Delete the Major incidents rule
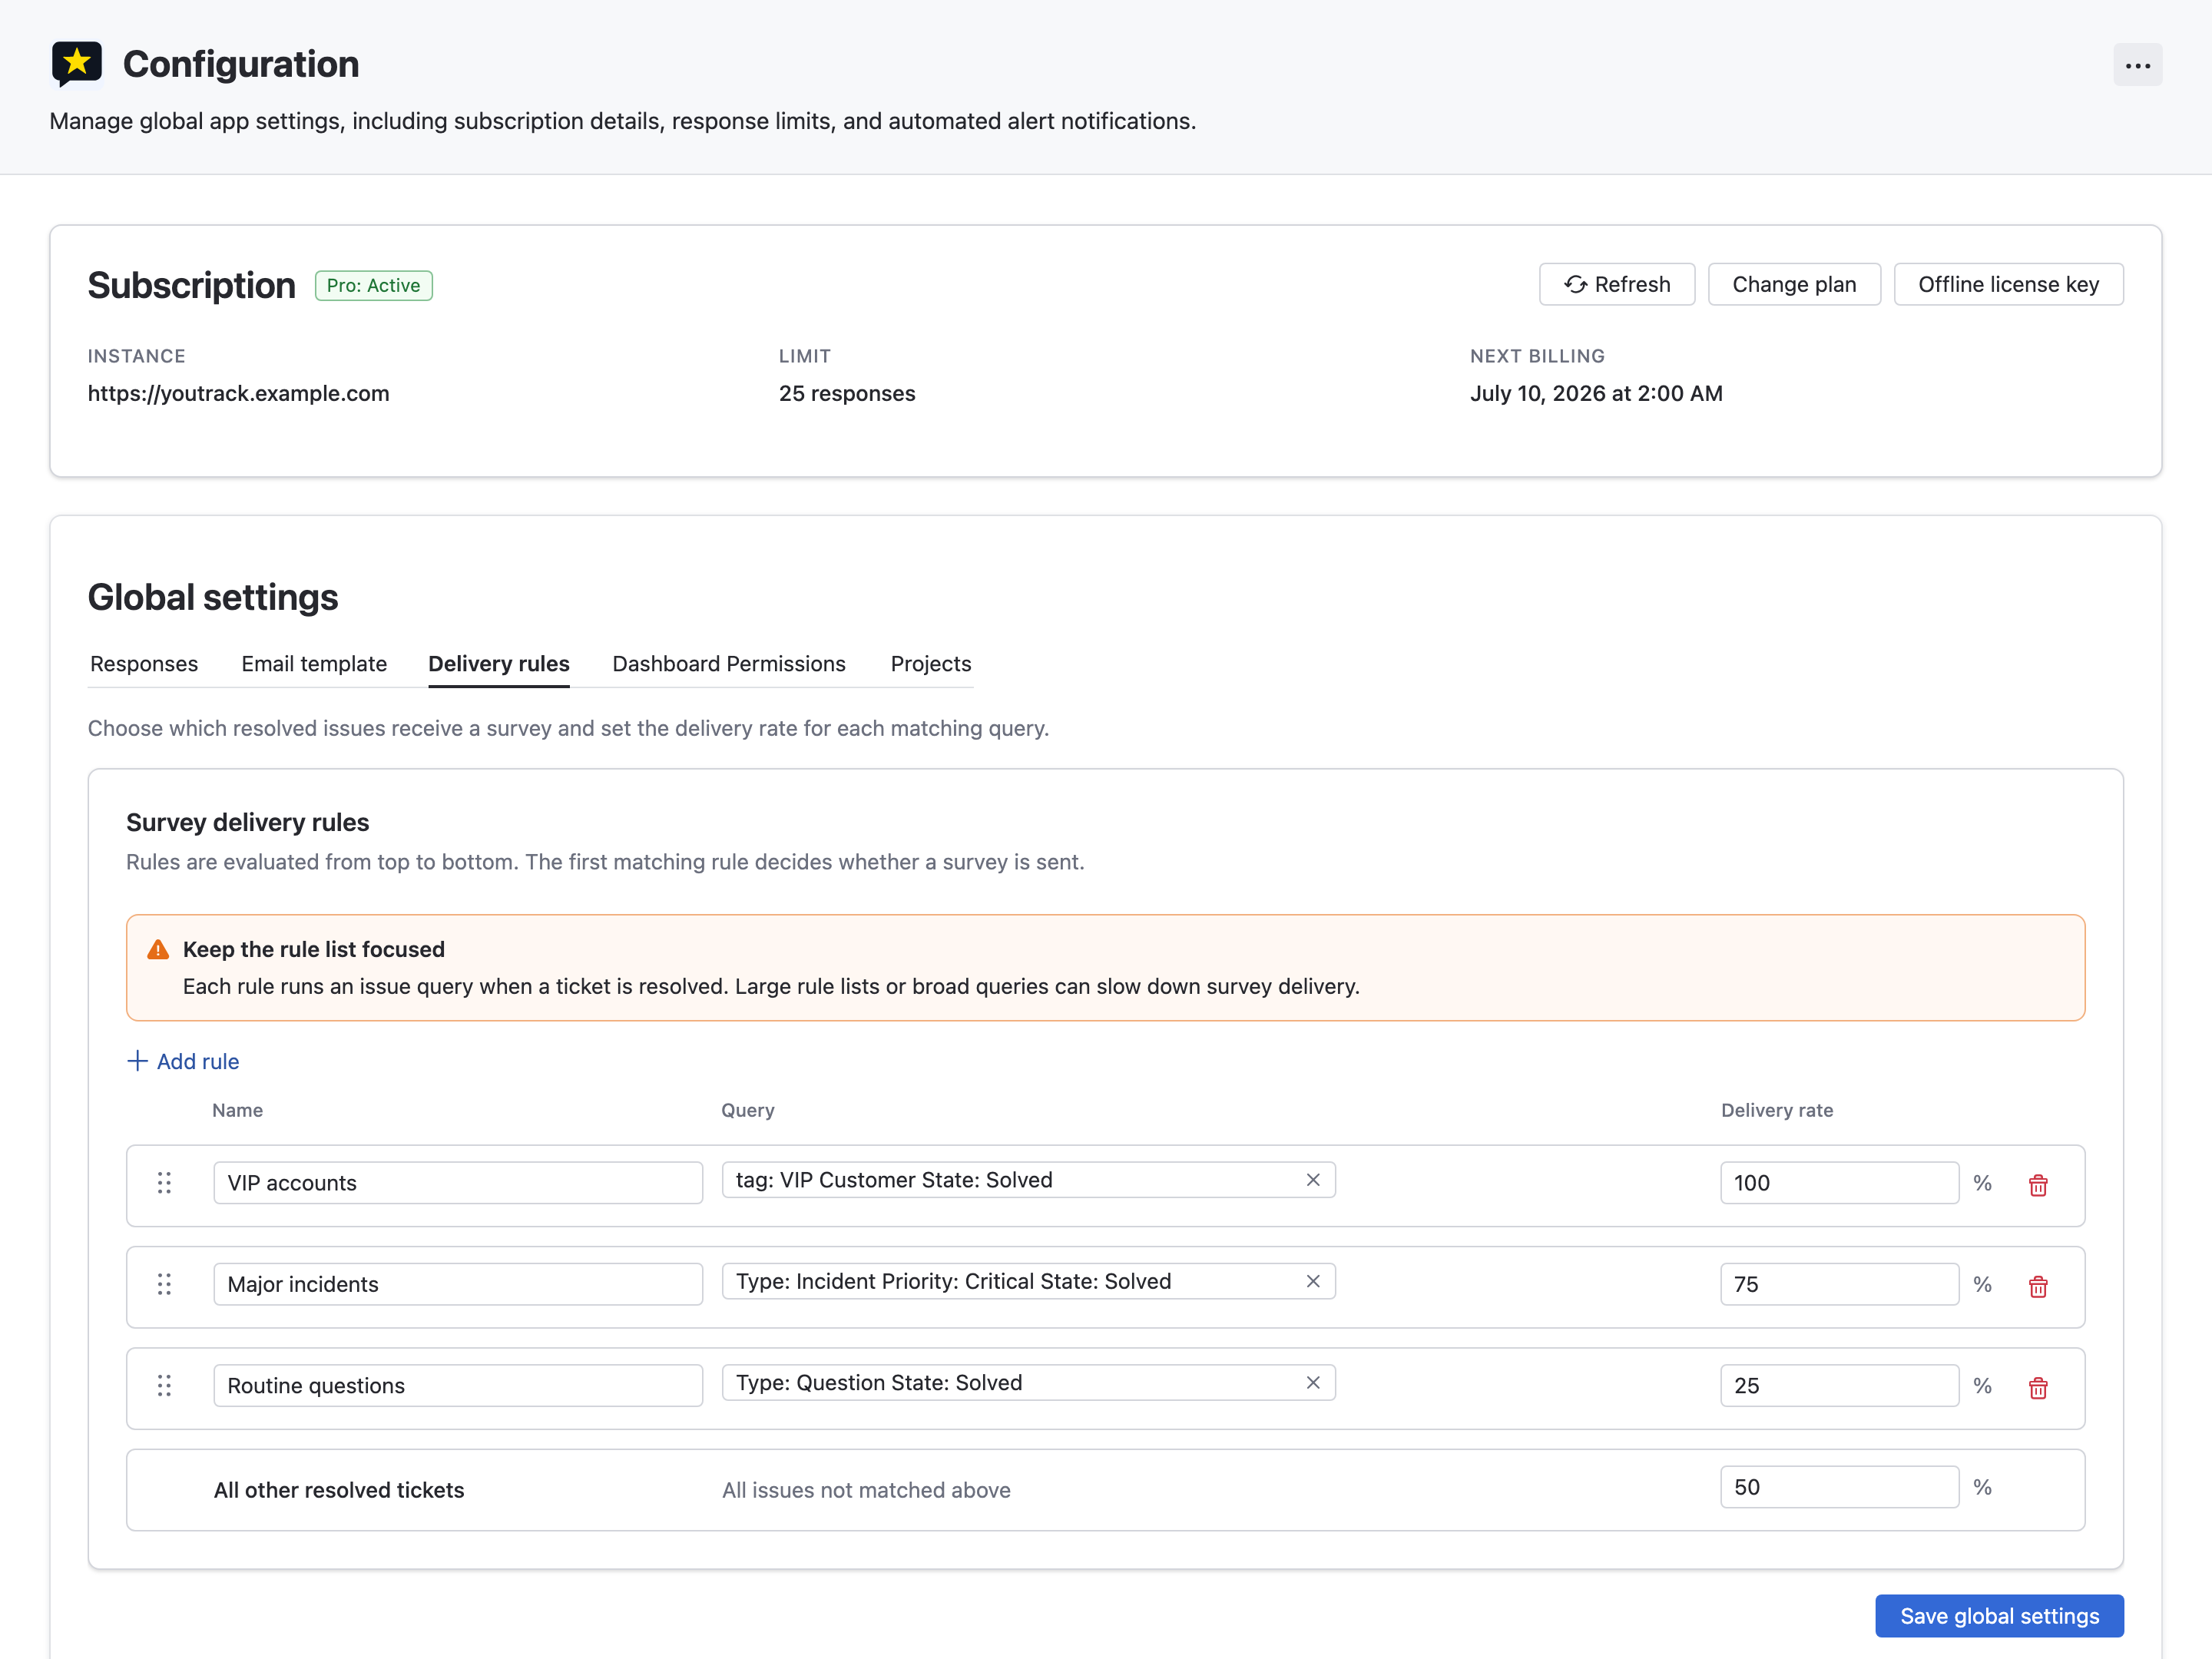 2037,1286
